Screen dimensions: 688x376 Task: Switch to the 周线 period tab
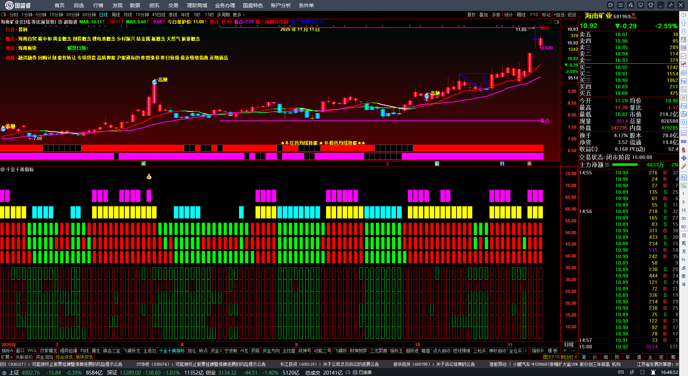point(116,15)
